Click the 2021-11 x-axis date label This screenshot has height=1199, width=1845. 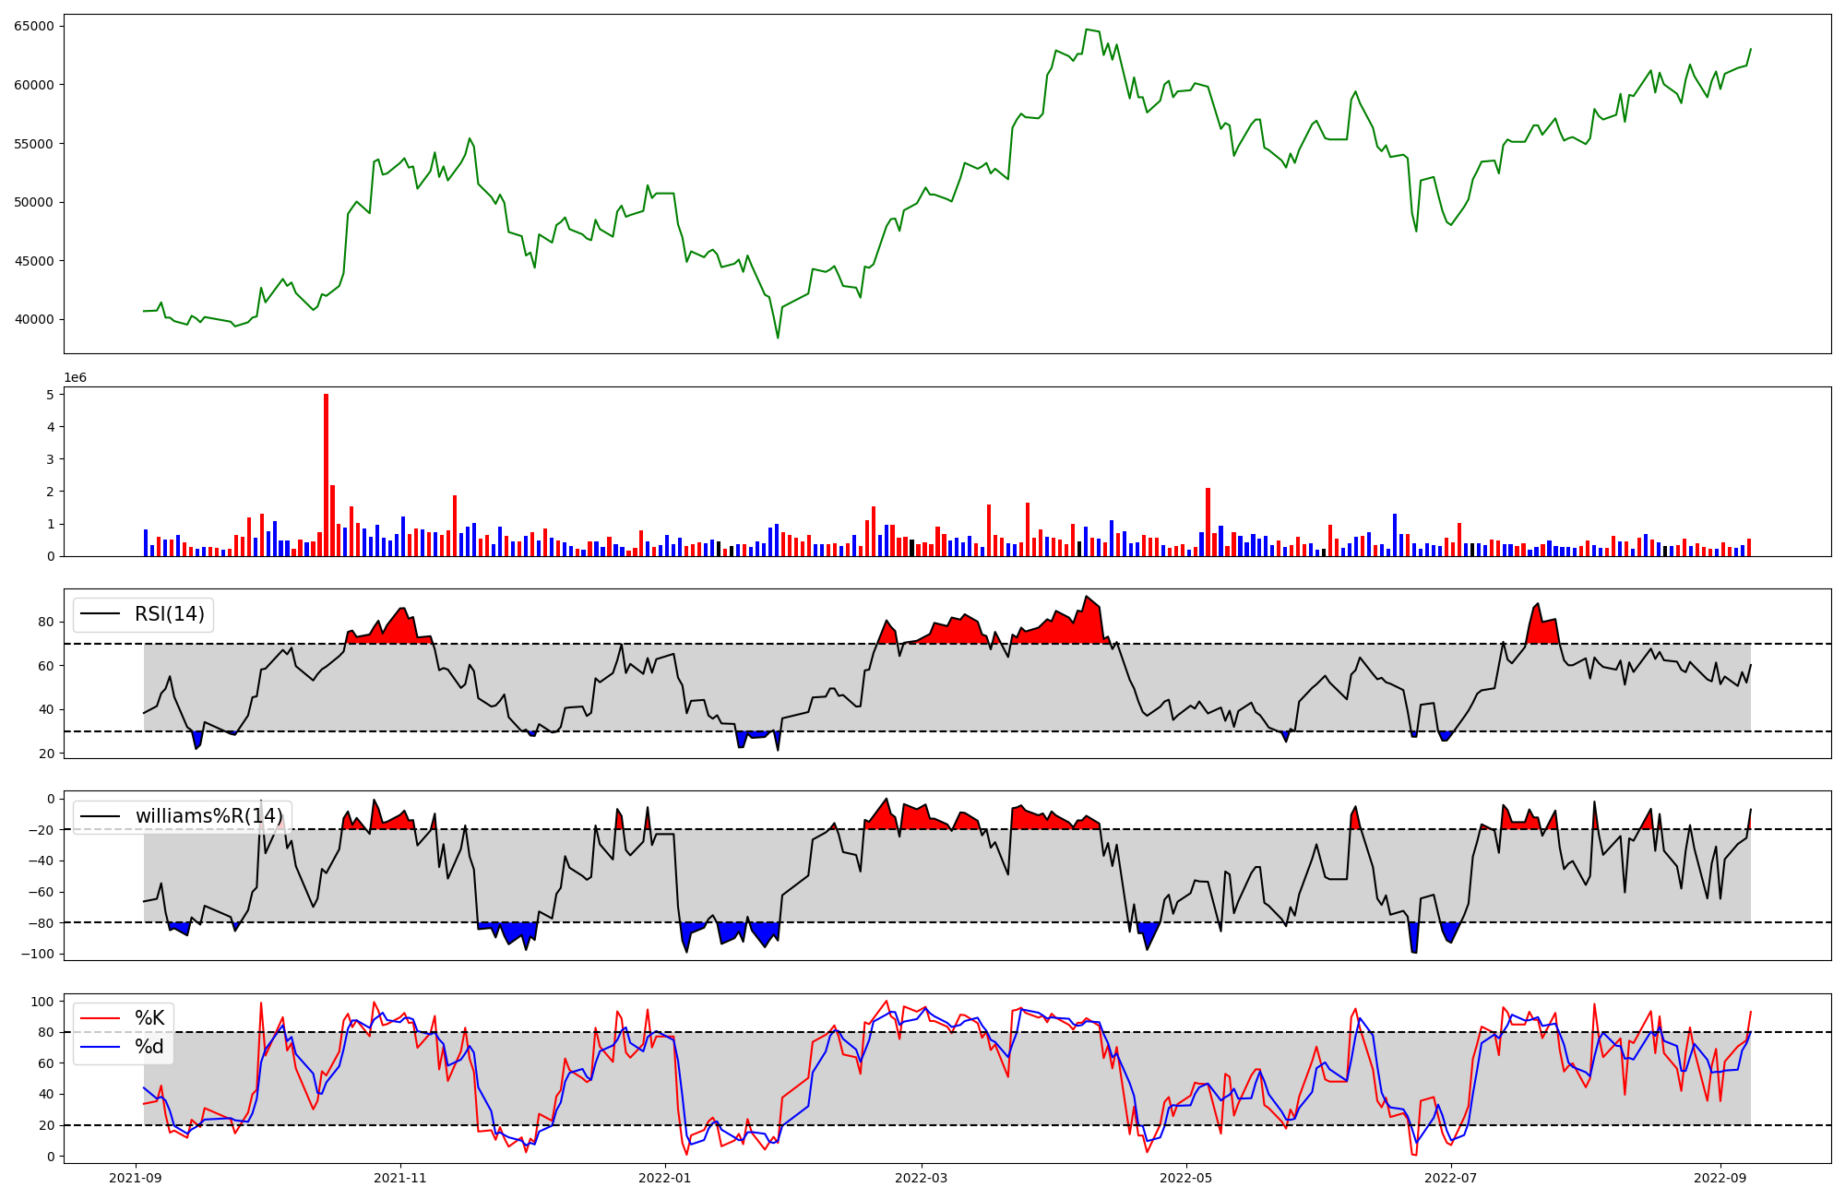(x=400, y=1178)
